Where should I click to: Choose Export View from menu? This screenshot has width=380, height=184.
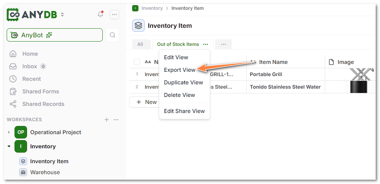point(180,70)
